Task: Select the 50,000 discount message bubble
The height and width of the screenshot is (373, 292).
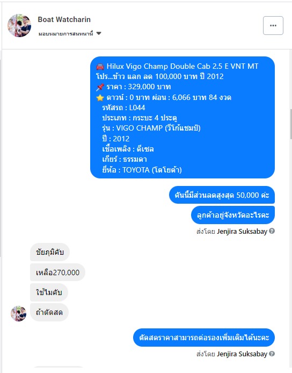Action: pos(222,195)
